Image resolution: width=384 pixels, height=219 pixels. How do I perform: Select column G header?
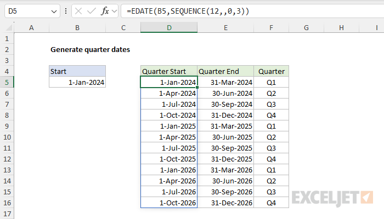point(306,27)
